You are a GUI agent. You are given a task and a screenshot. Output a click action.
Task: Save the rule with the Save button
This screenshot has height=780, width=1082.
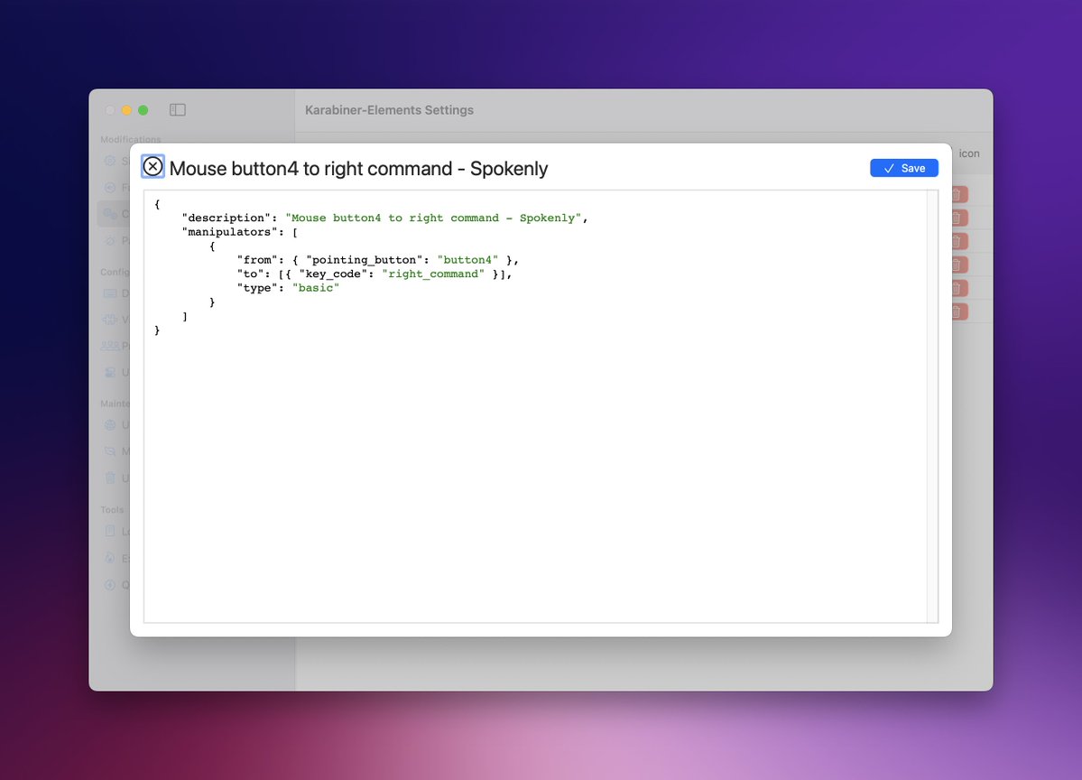tap(904, 168)
